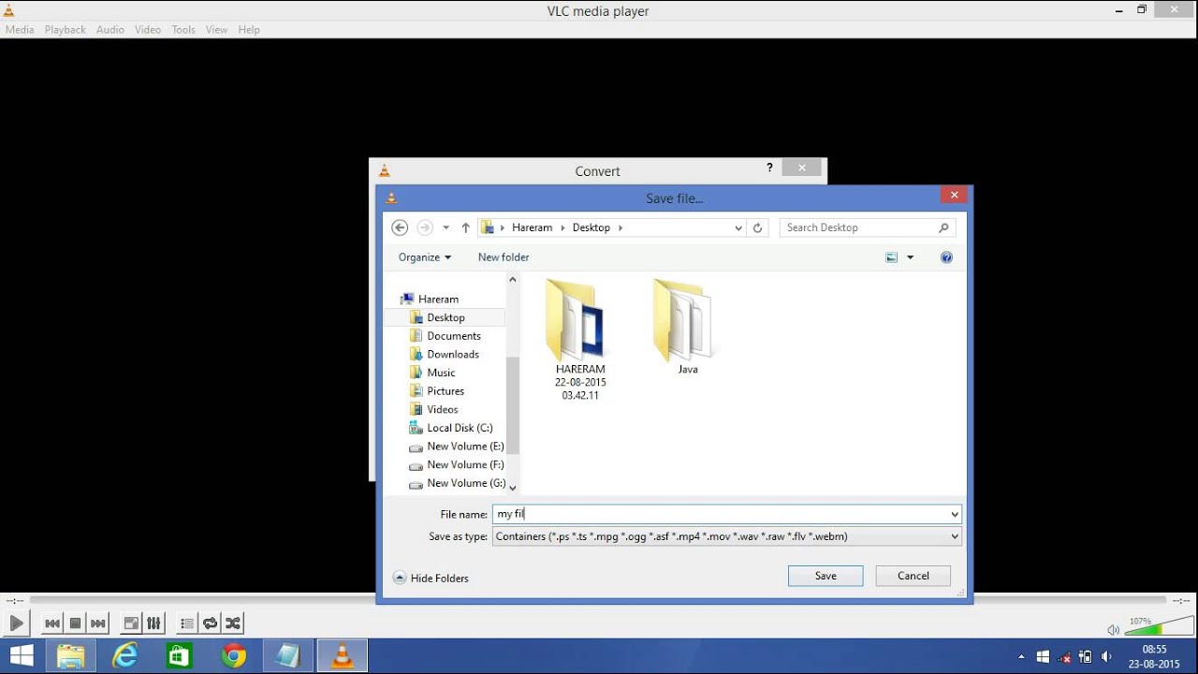
Task: Open address bar previous locations dropdown
Action: pyautogui.click(x=738, y=227)
